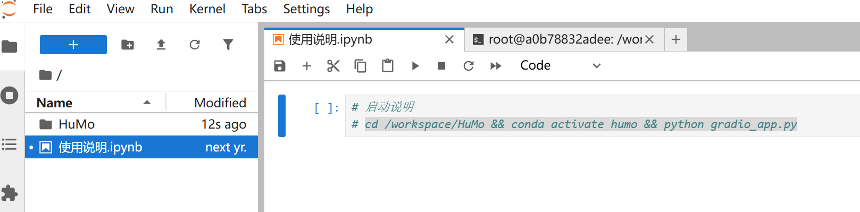
Task: Select the HuMo folder row
Action: pyautogui.click(x=141, y=124)
